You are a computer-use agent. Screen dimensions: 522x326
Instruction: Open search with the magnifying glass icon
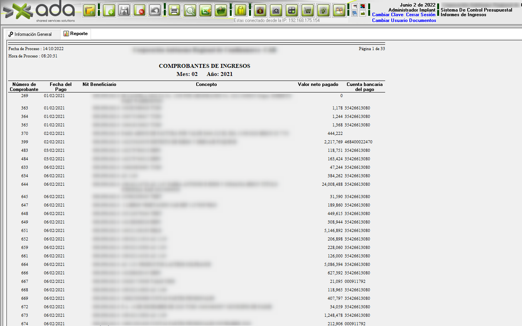point(190,10)
